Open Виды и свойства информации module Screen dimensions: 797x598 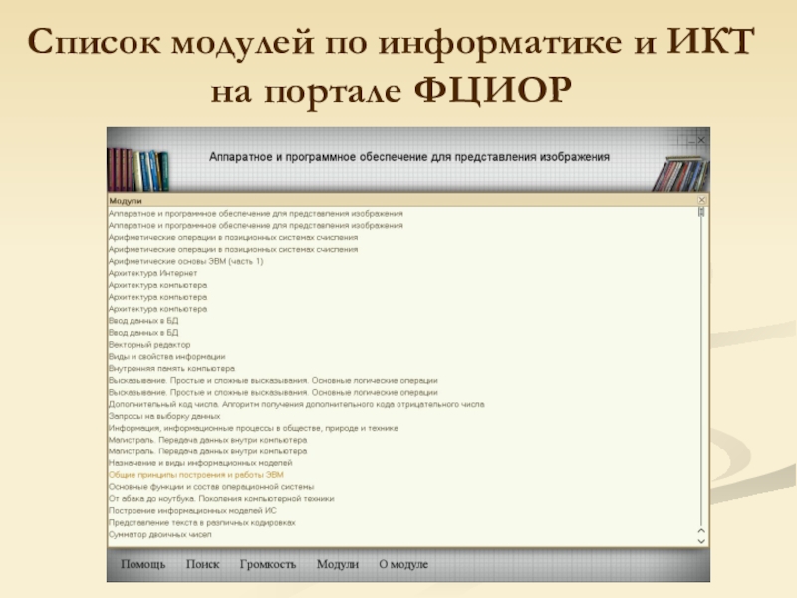point(166,356)
